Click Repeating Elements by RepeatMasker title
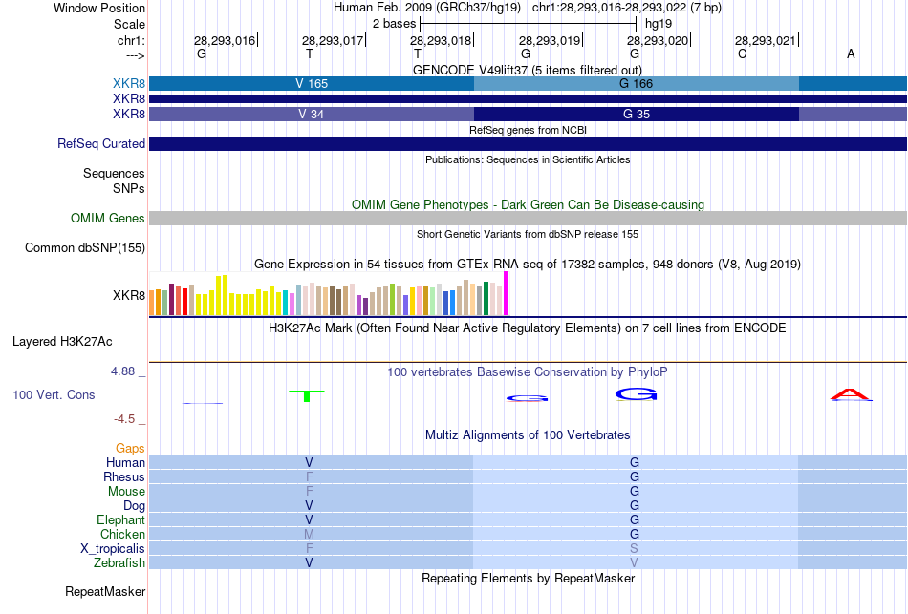The image size is (908, 614). coord(528,578)
